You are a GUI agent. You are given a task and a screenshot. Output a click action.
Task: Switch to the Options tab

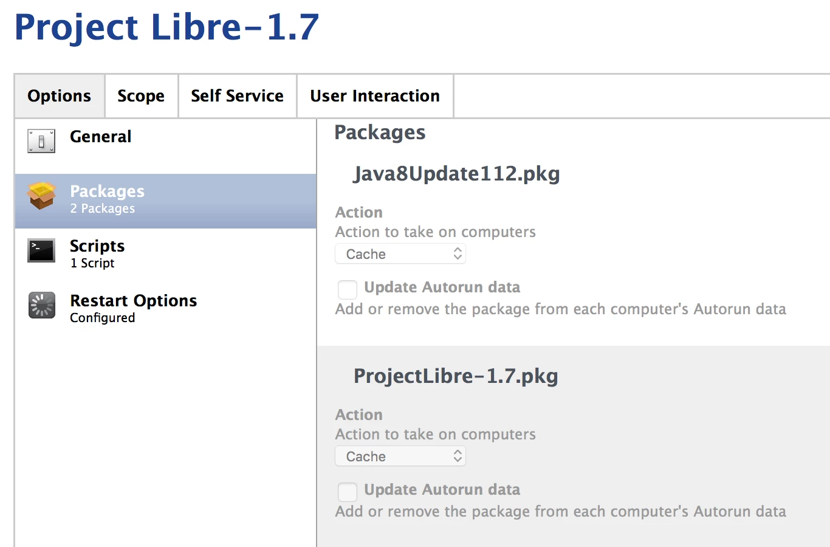pos(60,96)
